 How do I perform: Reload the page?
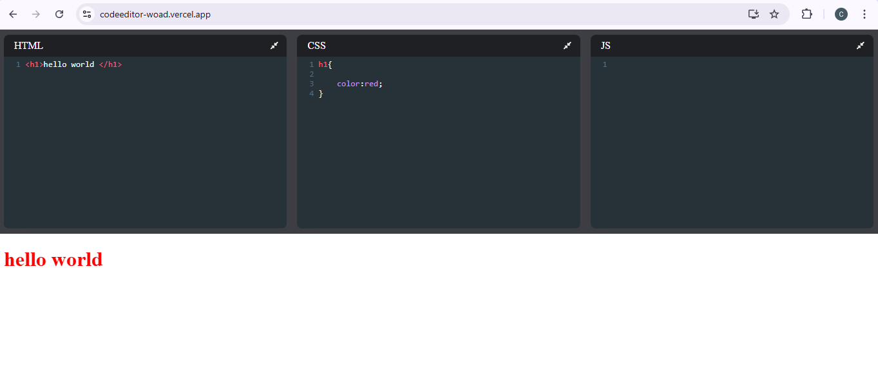(59, 14)
